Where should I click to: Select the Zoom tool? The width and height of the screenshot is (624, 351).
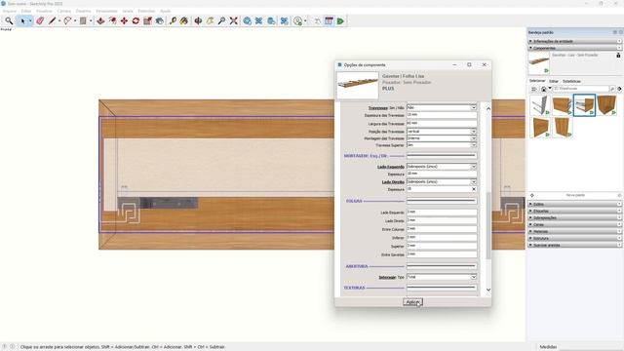click(x=221, y=20)
